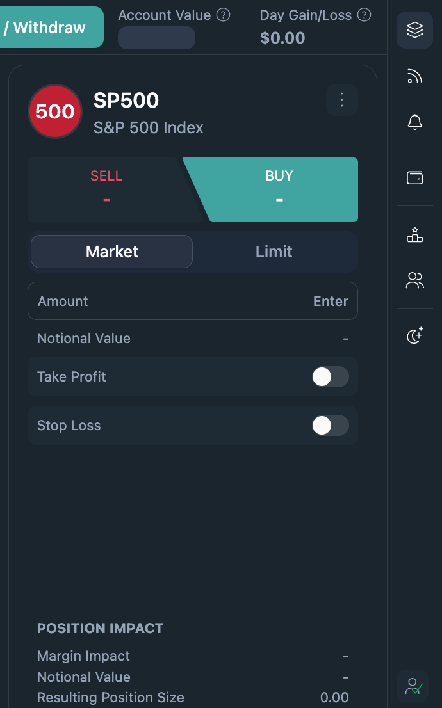442x708 pixels.
Task: Open the verified user account icon
Action: click(x=414, y=686)
